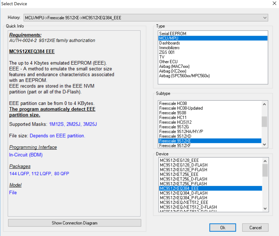Viewport: 279px width, 236px height.
Task: Select MC9S12XET256_P-FLASH device
Action: [x=210, y=184]
